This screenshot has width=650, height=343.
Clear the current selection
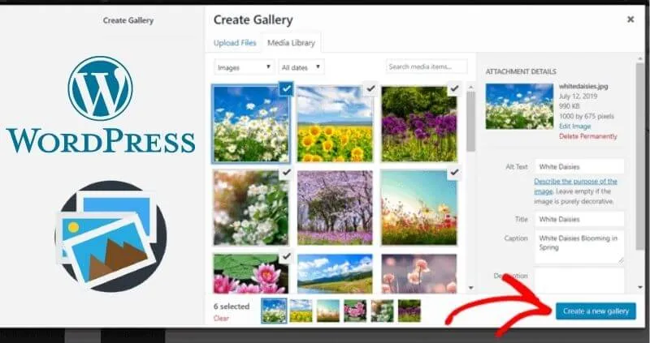tap(221, 318)
